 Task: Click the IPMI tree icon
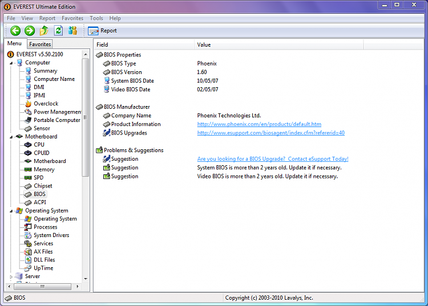pyautogui.click(x=28, y=95)
